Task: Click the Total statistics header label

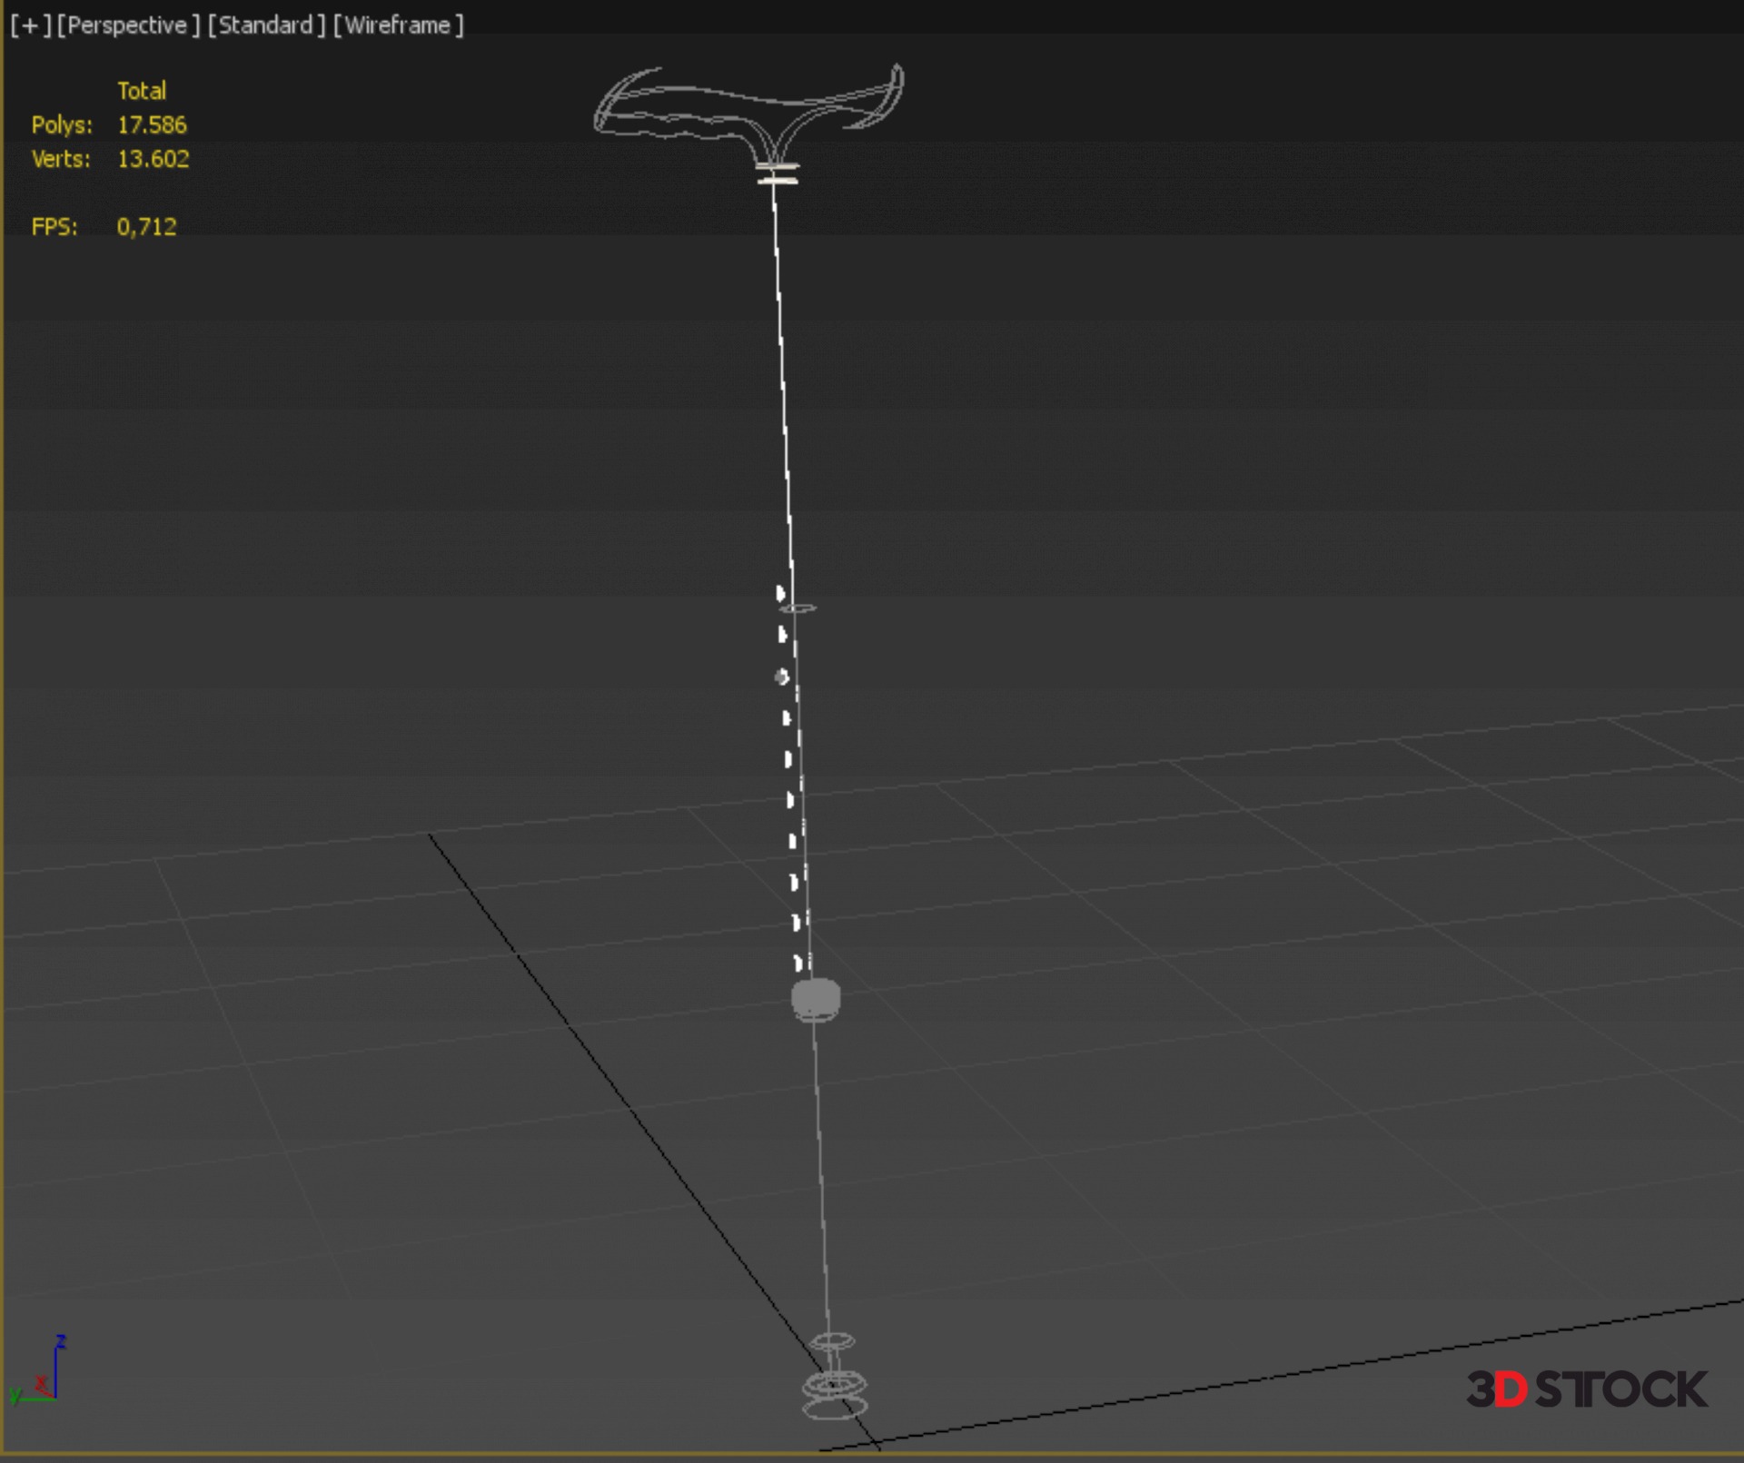Action: coord(142,91)
